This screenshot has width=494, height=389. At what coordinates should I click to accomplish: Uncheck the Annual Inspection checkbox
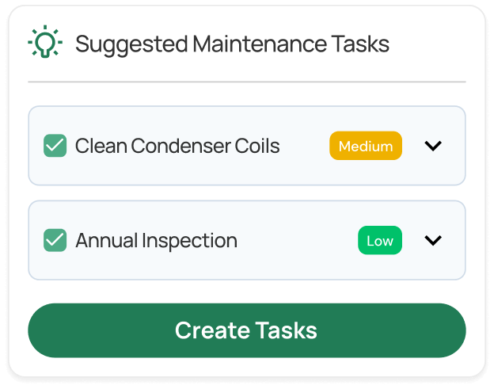(x=55, y=240)
